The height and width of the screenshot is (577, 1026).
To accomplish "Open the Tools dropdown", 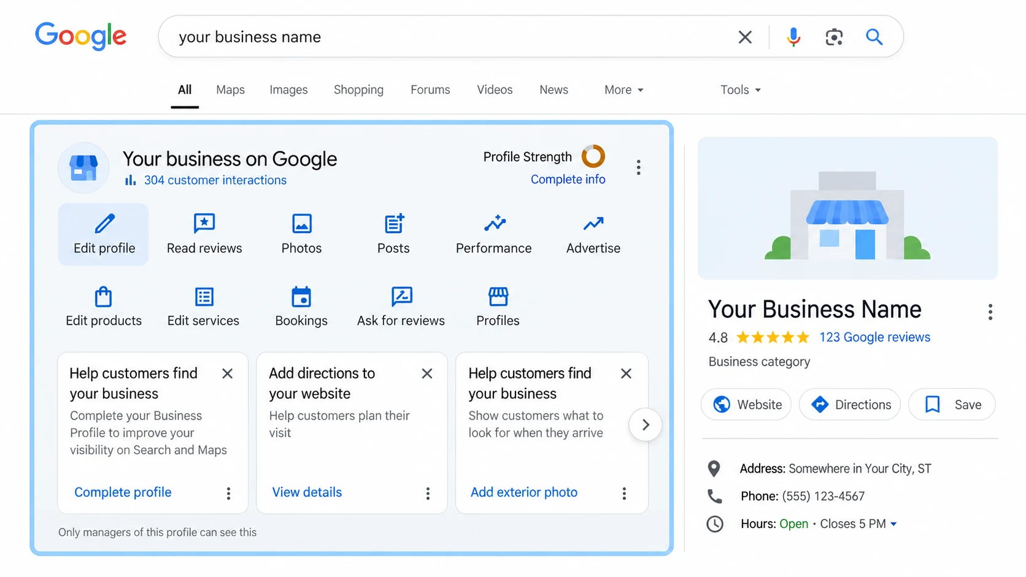I will pyautogui.click(x=740, y=90).
